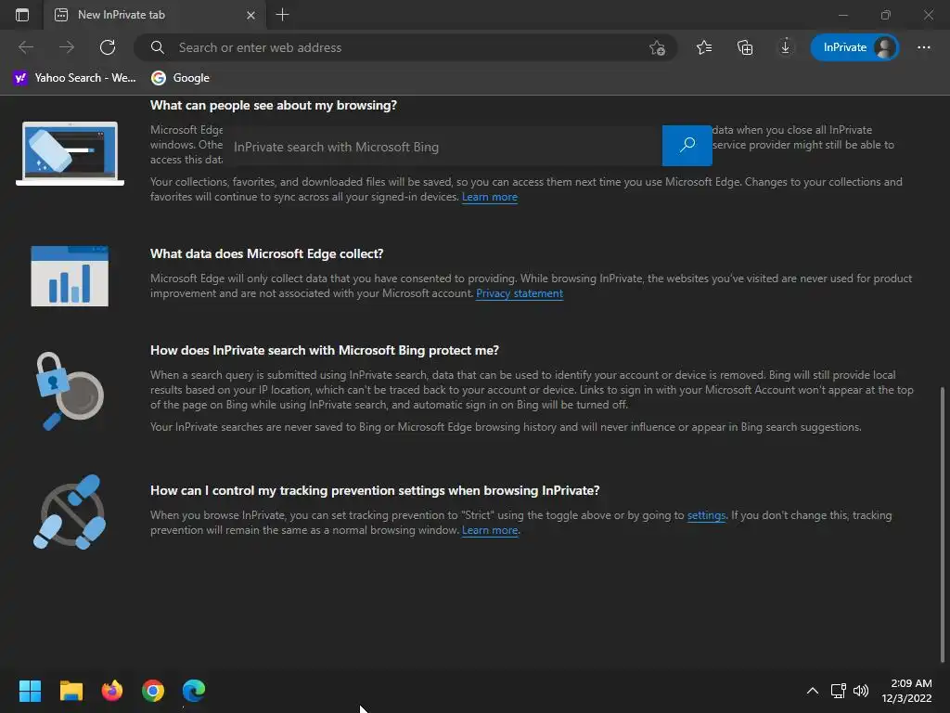Open Settings and more ellipsis menu
The width and height of the screenshot is (950, 713).
tap(923, 47)
